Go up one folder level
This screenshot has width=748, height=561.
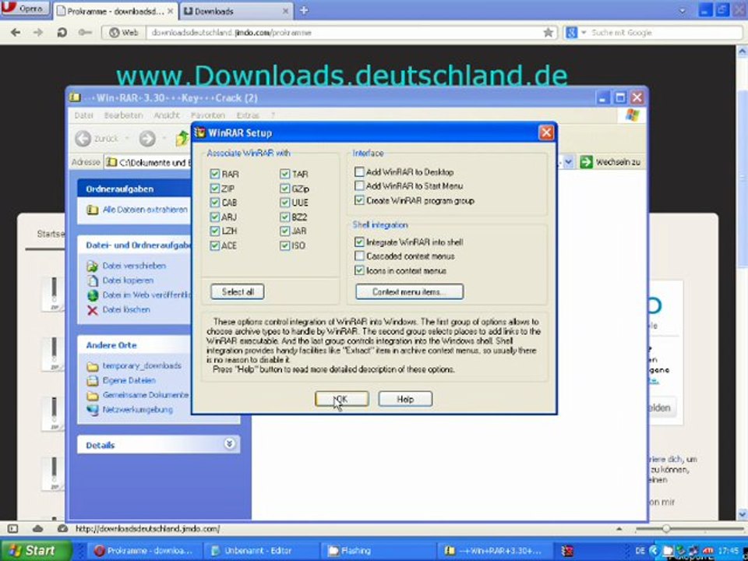[x=182, y=139]
